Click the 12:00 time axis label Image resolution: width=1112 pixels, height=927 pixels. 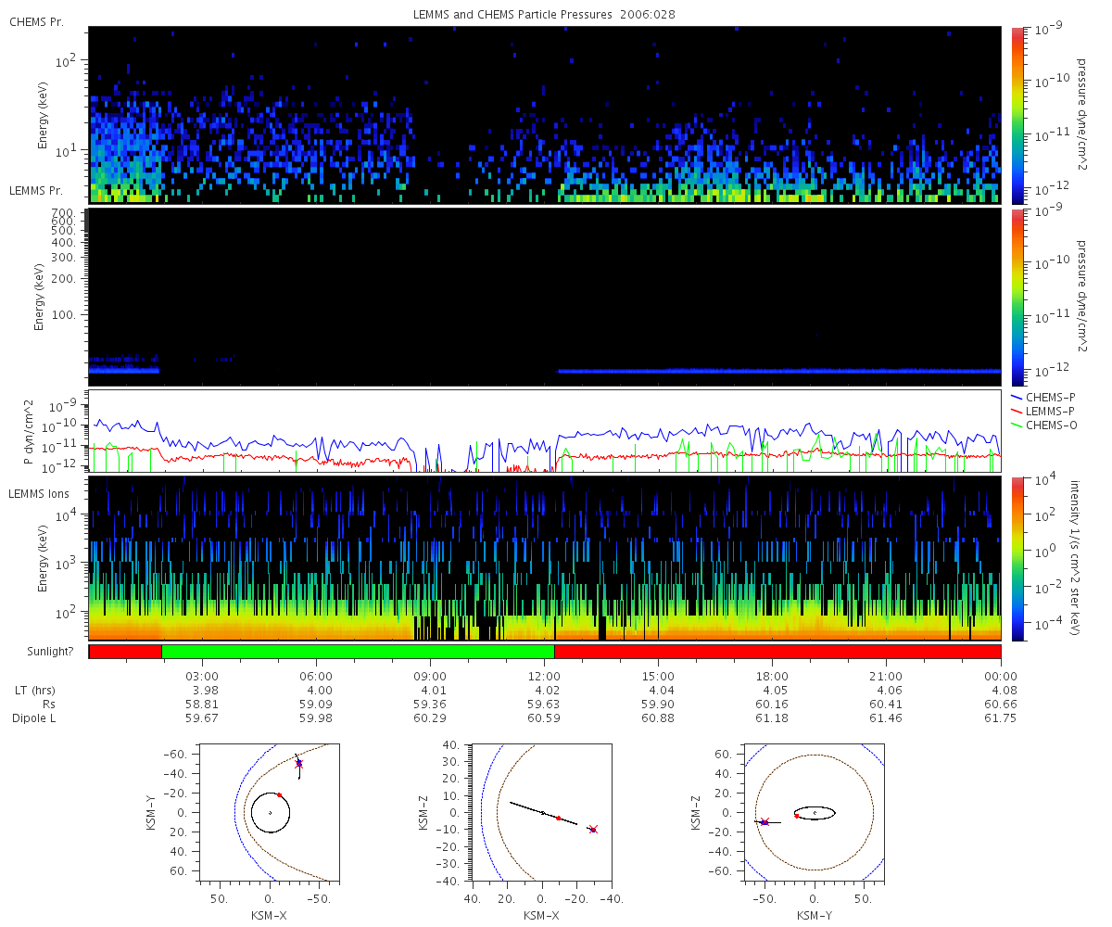(x=544, y=675)
